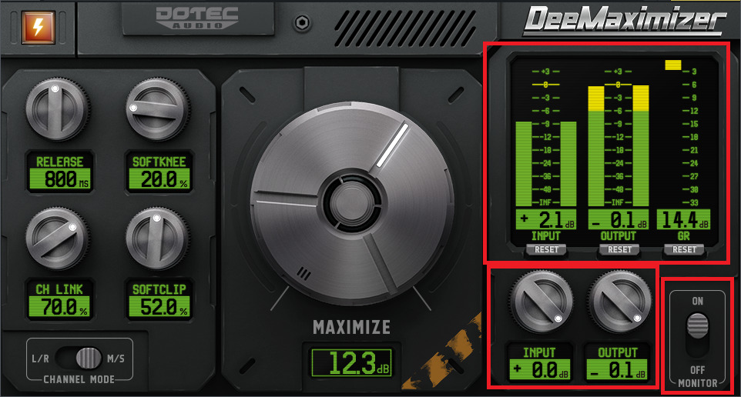This screenshot has width=741, height=397.
Task: Click the OFF label below monitor switch
Action: pyautogui.click(x=698, y=369)
